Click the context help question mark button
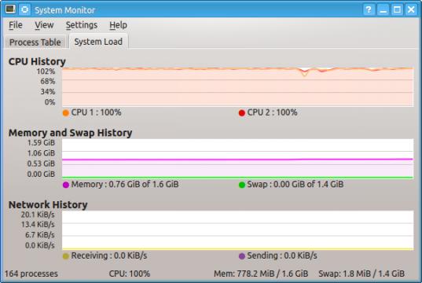Viewport: 422px width, 283px height. 369,9
